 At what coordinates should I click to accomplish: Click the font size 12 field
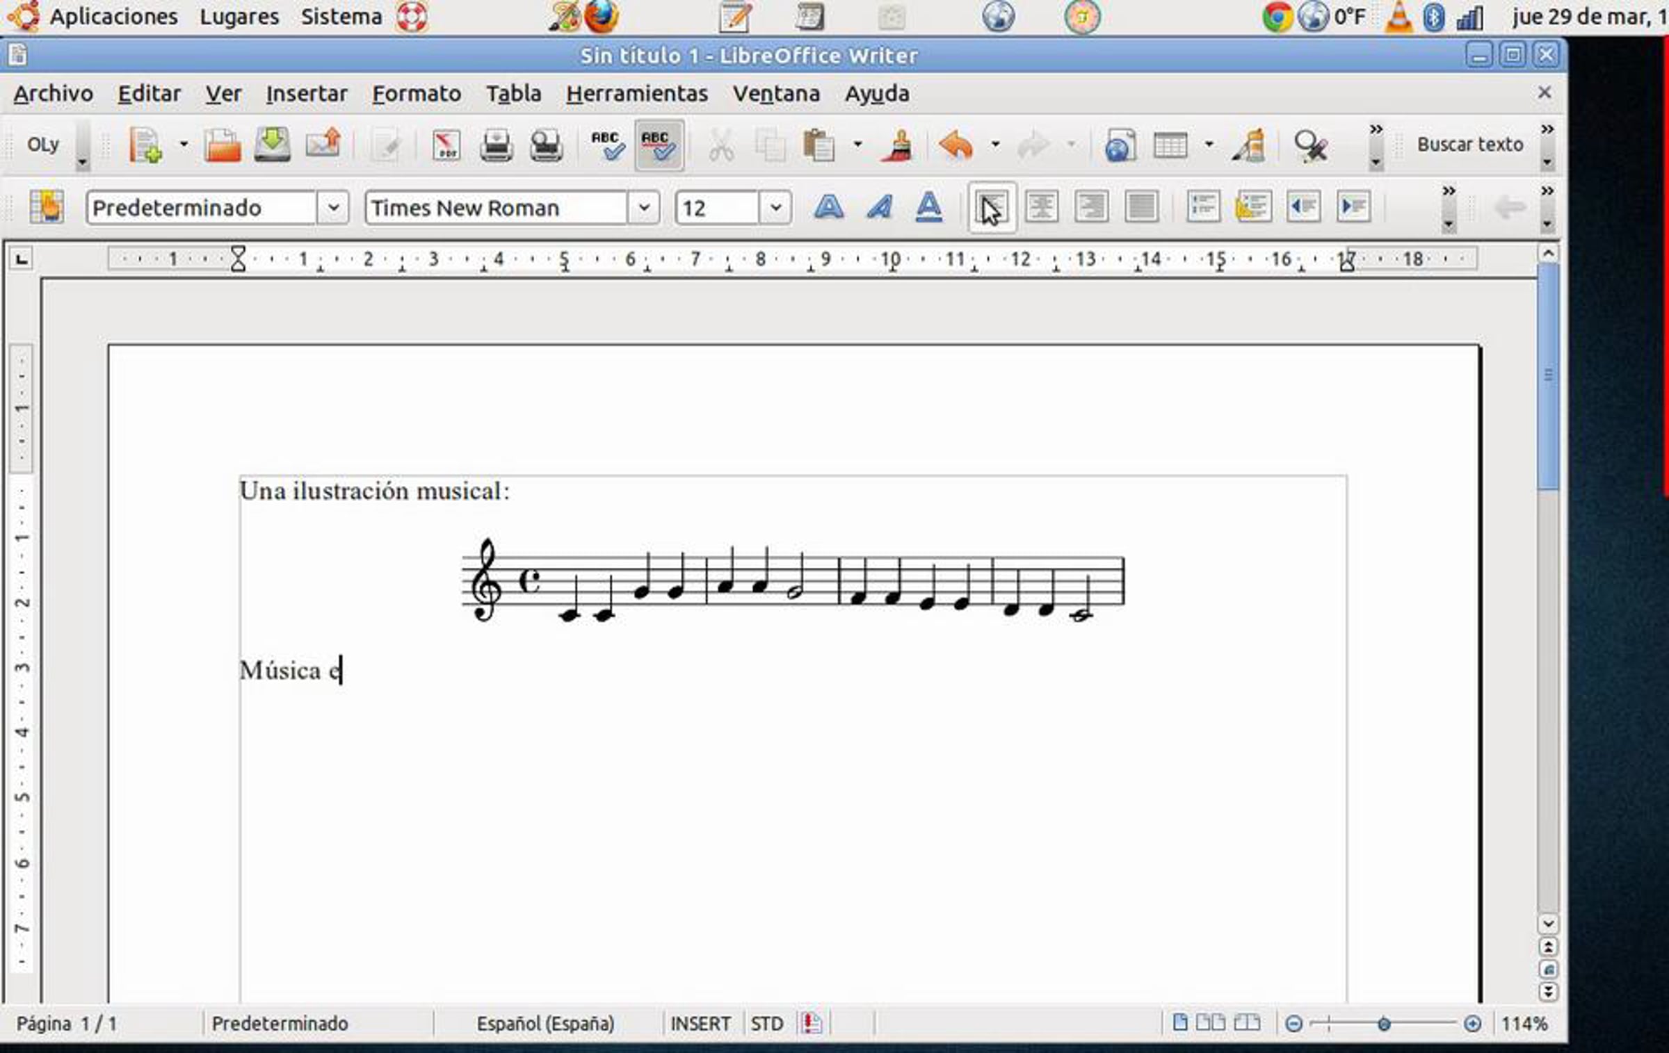tap(717, 207)
